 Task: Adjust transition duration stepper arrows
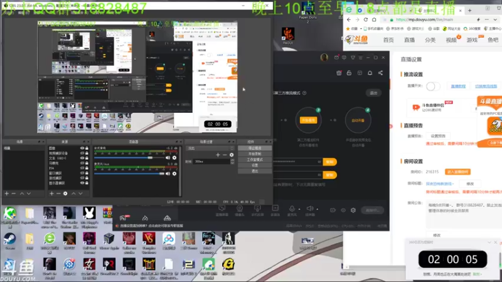click(232, 162)
